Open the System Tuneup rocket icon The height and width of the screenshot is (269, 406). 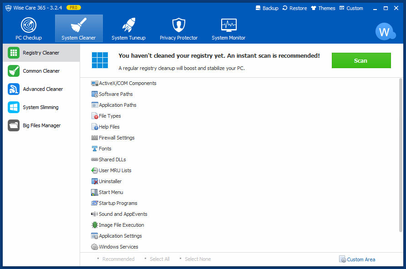point(129,25)
